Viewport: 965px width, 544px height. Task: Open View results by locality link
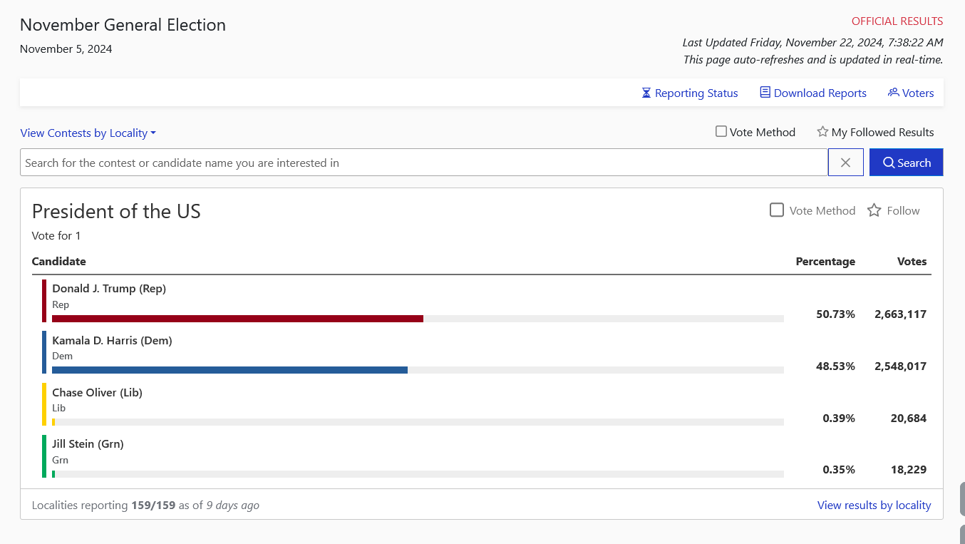click(x=874, y=505)
